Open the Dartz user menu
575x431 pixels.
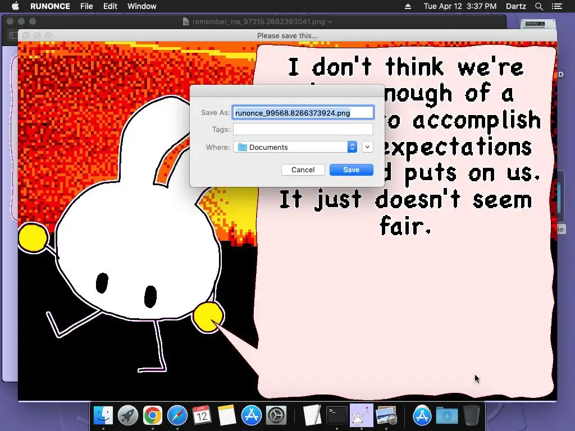[x=515, y=6]
